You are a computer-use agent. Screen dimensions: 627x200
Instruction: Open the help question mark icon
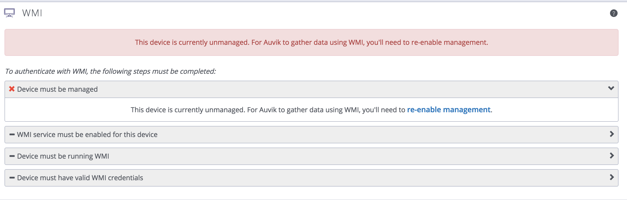pos(614,13)
